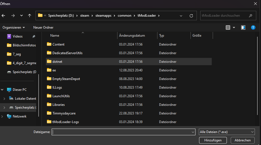Click date 03.01.2024 18:39 of tModLoader-Logs

pos(131,122)
